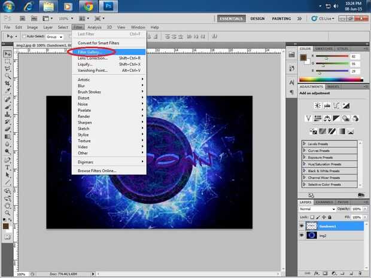
Task: Open the Image menu
Action: click(x=32, y=27)
